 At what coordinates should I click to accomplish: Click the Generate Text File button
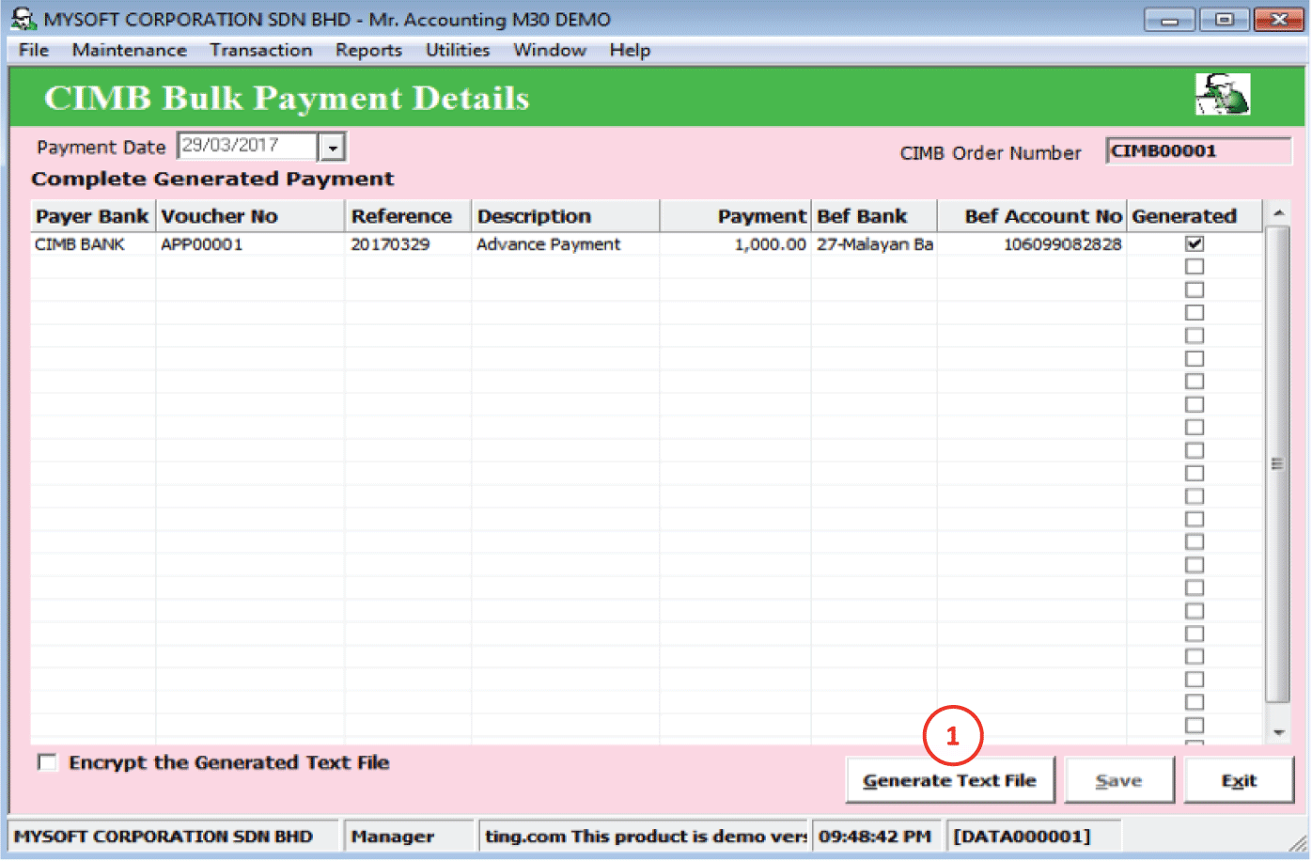pos(950,781)
